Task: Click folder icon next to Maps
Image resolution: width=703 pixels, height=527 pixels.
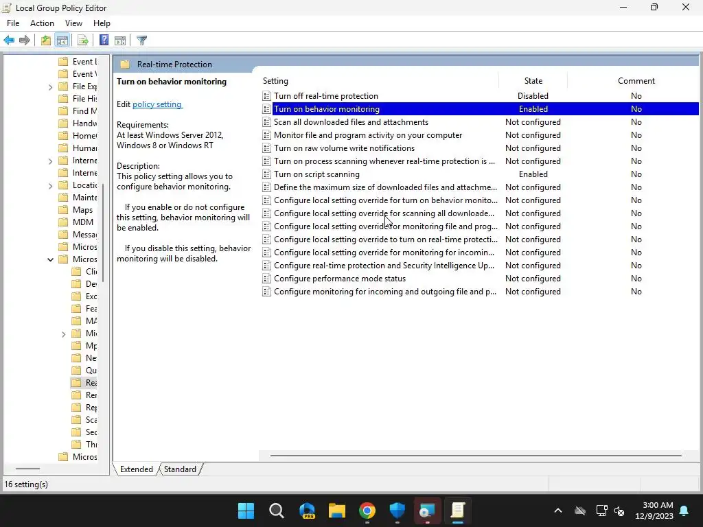Action: 64,210
